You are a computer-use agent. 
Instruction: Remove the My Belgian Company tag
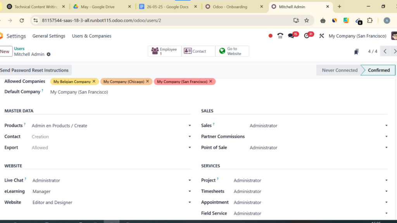click(94, 81)
